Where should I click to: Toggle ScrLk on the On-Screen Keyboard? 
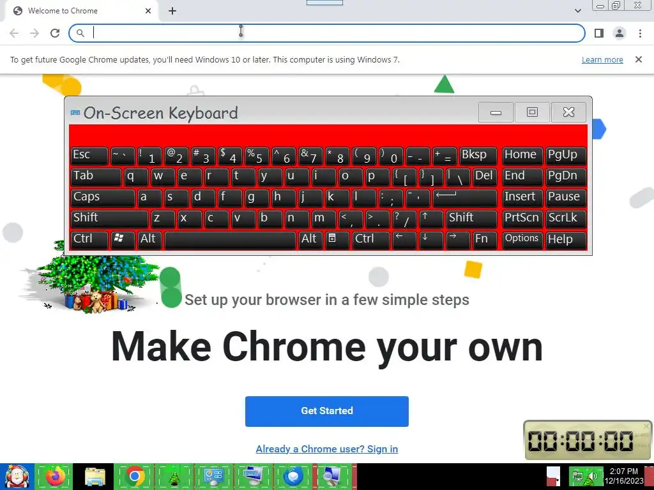tap(566, 219)
